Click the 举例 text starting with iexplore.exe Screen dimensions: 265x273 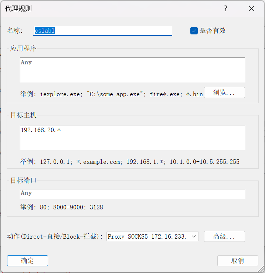[x=112, y=94]
